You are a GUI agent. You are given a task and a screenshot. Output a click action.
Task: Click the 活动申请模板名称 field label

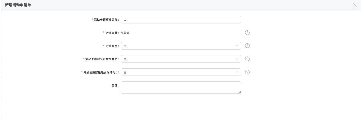(x=106, y=20)
